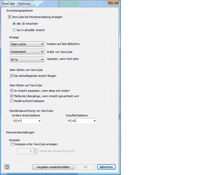Click Vorgaben wiederherstellen to restore defaults
Screen dimensions: 205x175
click(x=53, y=167)
